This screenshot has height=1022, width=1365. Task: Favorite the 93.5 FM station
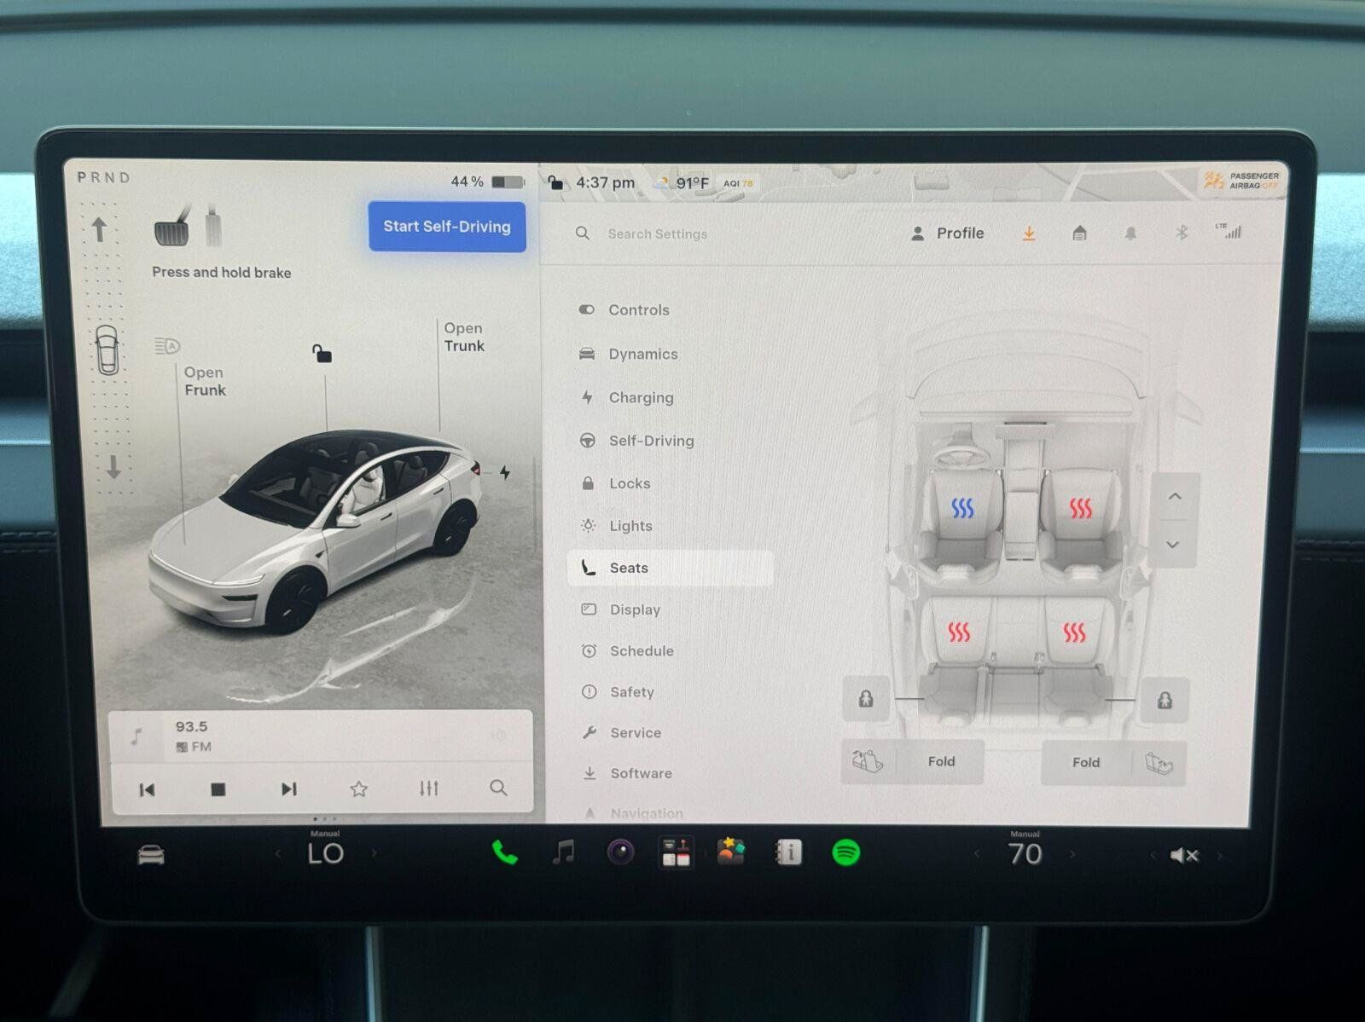pyautogui.click(x=359, y=788)
